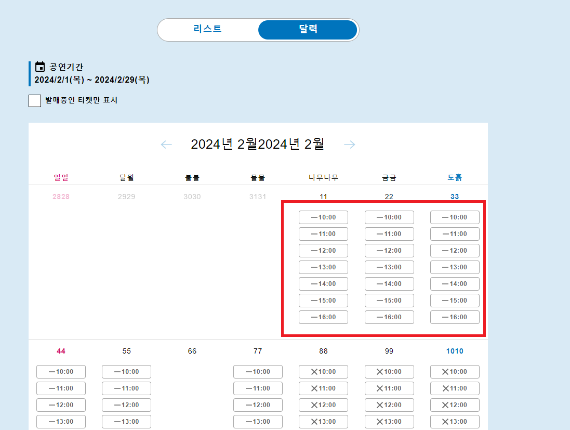Click the left arrow to view previous month
The height and width of the screenshot is (430, 570).
[x=166, y=144]
